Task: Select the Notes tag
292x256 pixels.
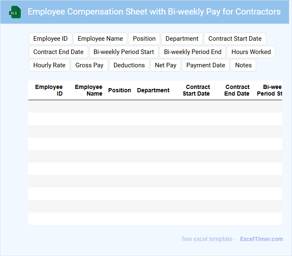Action: click(243, 65)
